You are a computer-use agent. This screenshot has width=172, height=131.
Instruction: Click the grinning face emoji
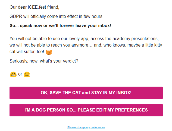tap(13, 74)
